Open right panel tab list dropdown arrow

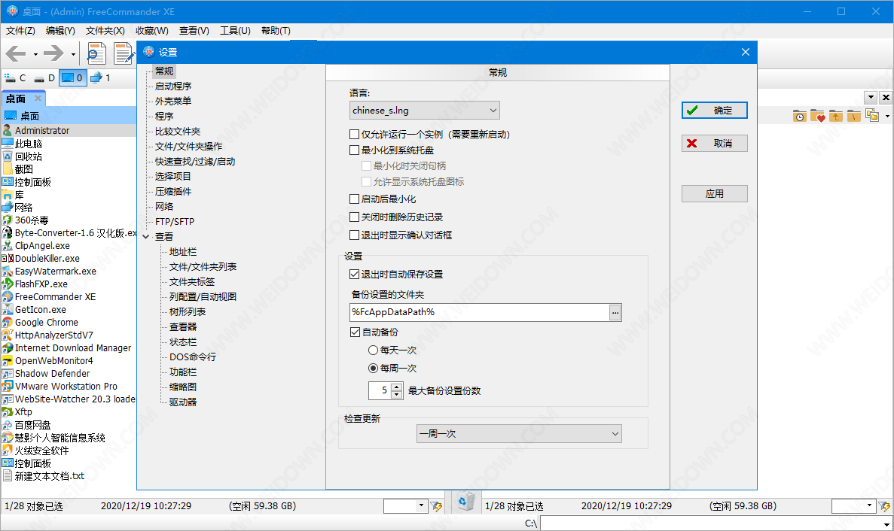871,97
